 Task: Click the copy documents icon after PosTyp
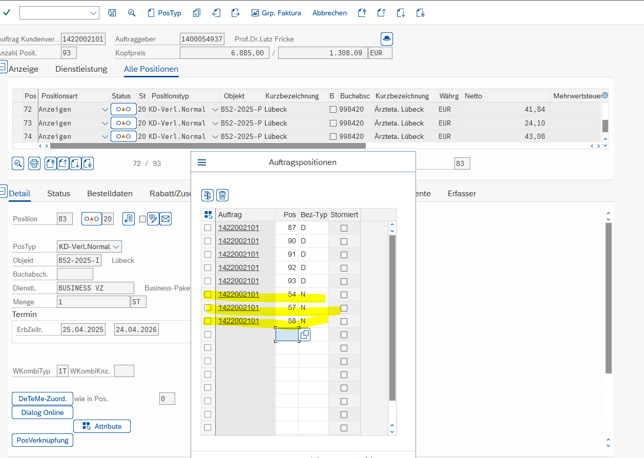(x=196, y=13)
